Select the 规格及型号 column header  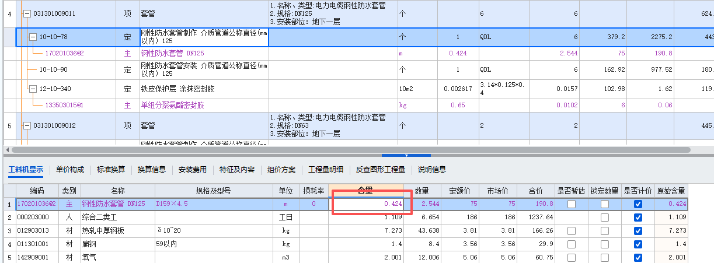213,191
